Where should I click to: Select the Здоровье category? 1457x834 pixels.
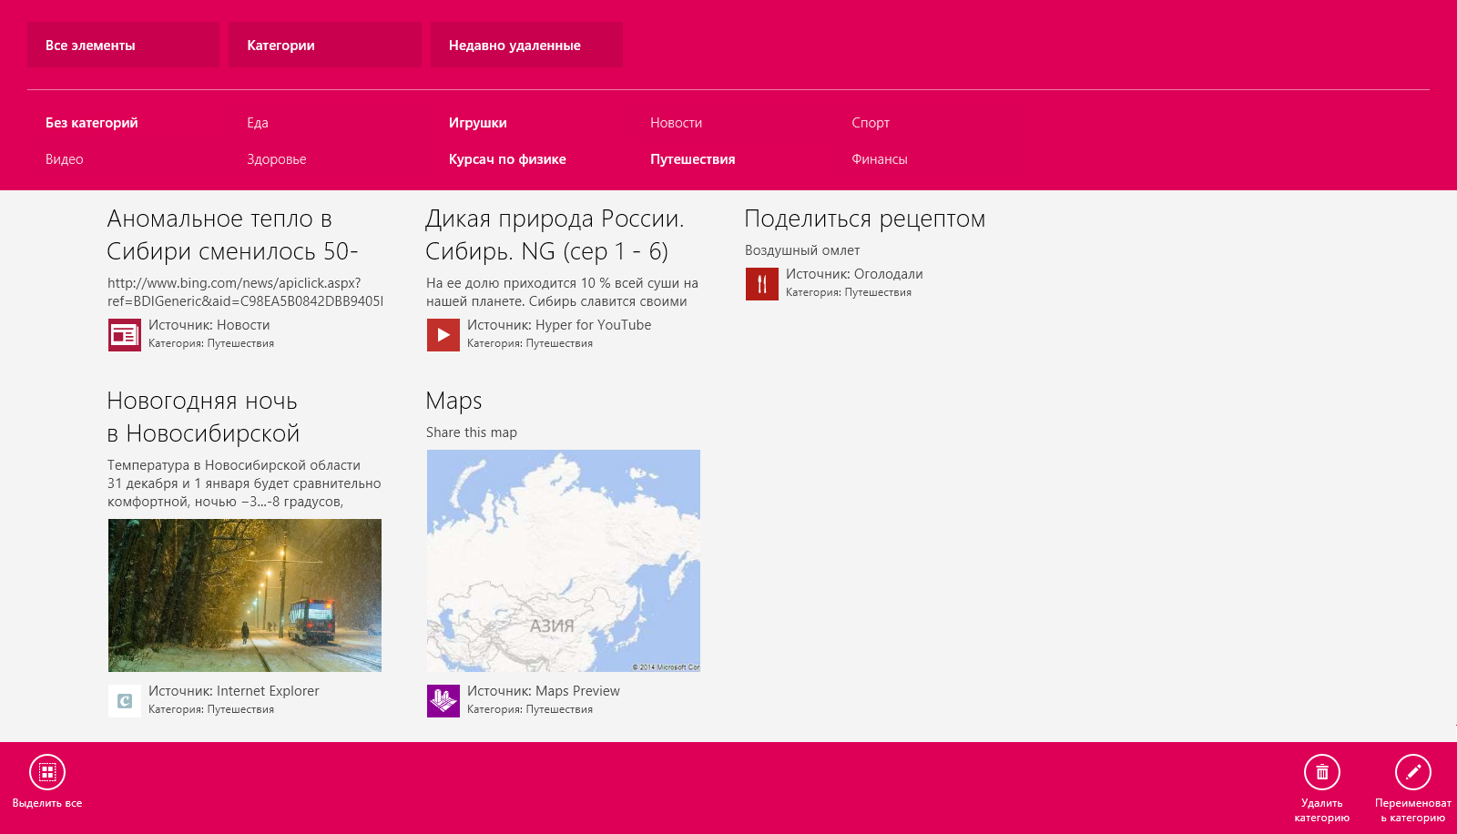click(x=277, y=159)
